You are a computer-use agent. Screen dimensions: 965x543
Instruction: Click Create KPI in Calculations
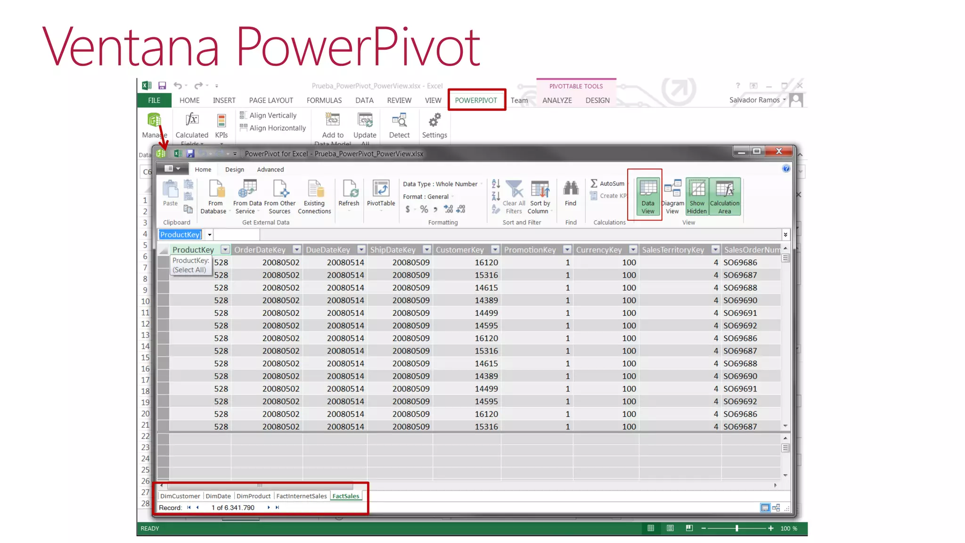coord(609,196)
